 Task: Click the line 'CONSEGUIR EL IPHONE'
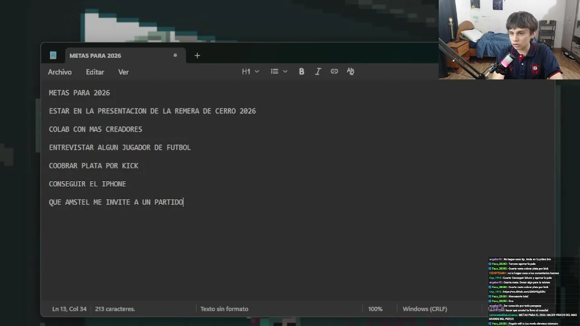pyautogui.click(x=87, y=184)
